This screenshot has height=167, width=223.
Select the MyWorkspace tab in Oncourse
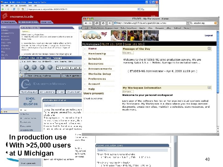click(x=9, y=22)
